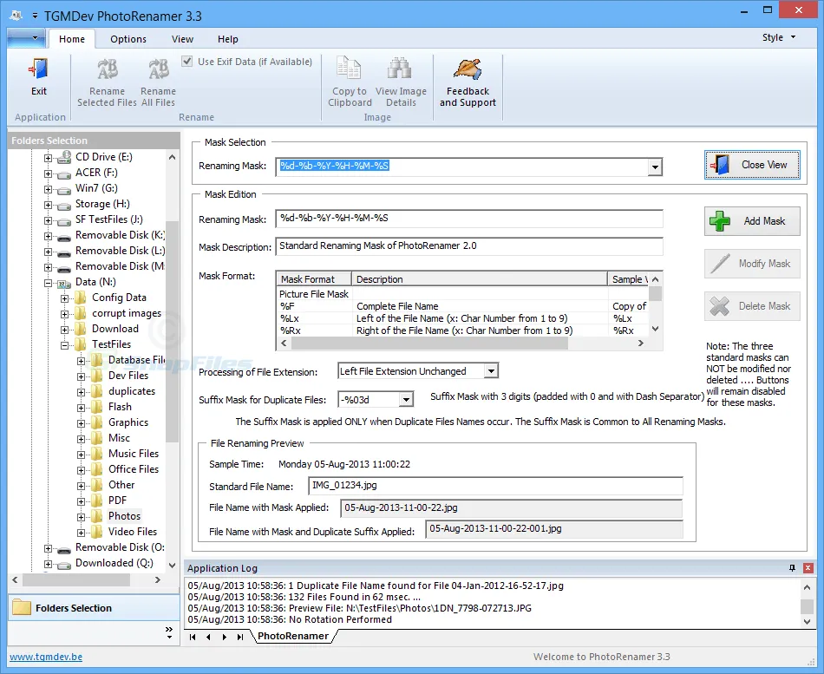The width and height of the screenshot is (824, 674).
Task: Go to next log tab arrow
Action: [x=225, y=637]
